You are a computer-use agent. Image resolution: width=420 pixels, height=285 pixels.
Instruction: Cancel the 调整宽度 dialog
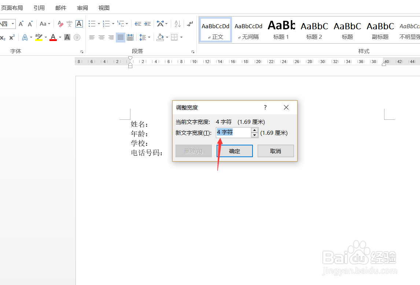pyautogui.click(x=276, y=151)
